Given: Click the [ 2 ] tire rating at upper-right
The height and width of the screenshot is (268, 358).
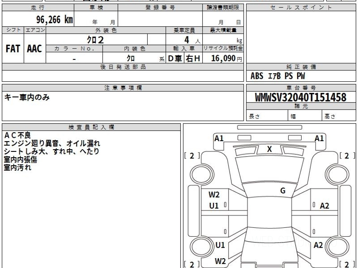Looking at the screenshot, I should (347, 156).
